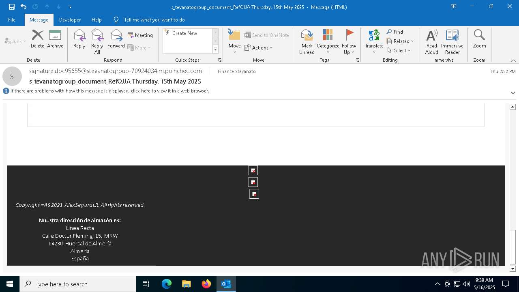519x292 pixels.
Task: Send message to OneNote
Action: 267,35
